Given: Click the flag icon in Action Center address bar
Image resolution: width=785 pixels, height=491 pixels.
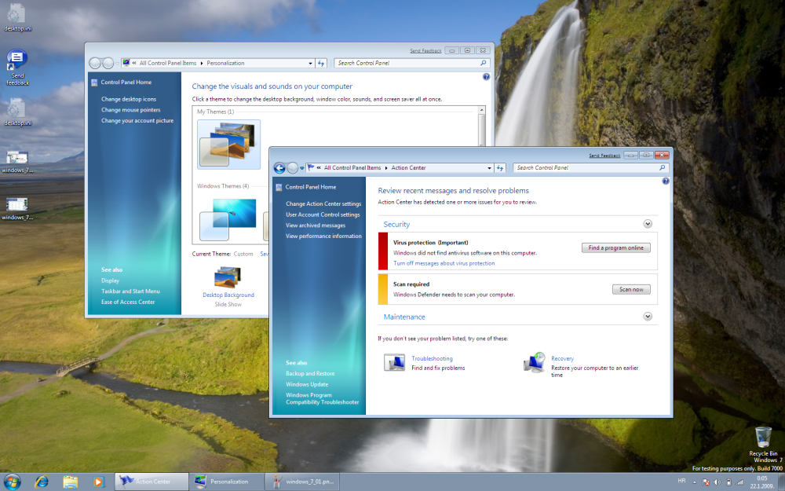Looking at the screenshot, I should (x=310, y=168).
